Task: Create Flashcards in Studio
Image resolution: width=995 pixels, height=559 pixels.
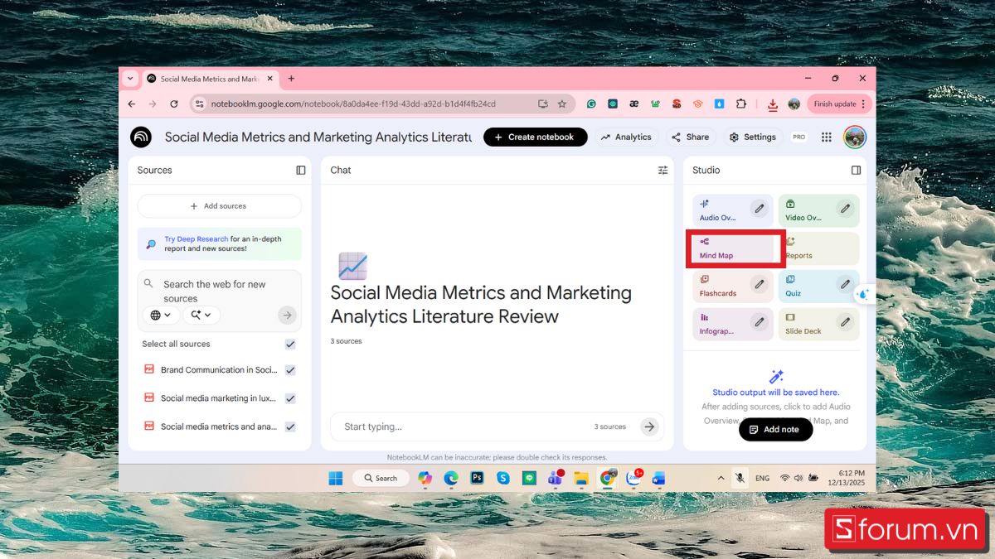Action: tap(732, 286)
